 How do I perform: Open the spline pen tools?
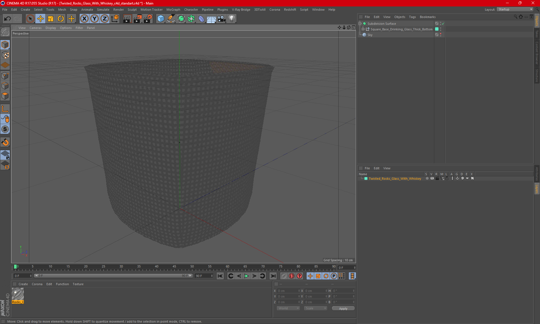click(171, 19)
